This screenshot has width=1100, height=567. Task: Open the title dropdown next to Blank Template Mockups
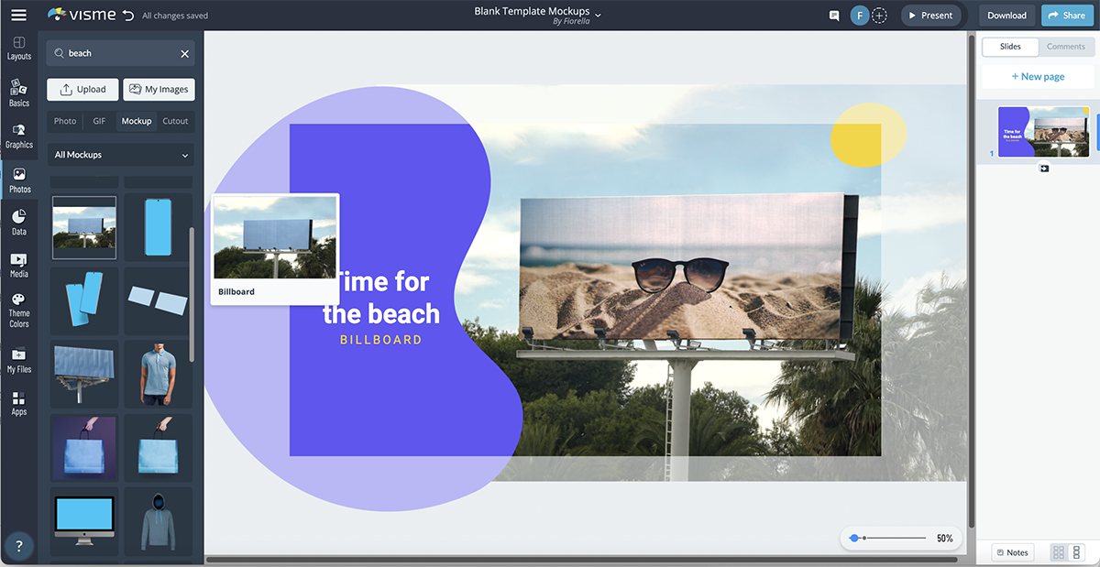pos(597,13)
